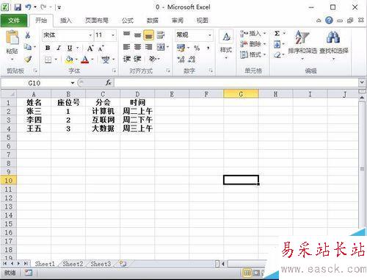This screenshot has height=280, width=367.
Task: Align text to middle of cell
Action: [137, 35]
